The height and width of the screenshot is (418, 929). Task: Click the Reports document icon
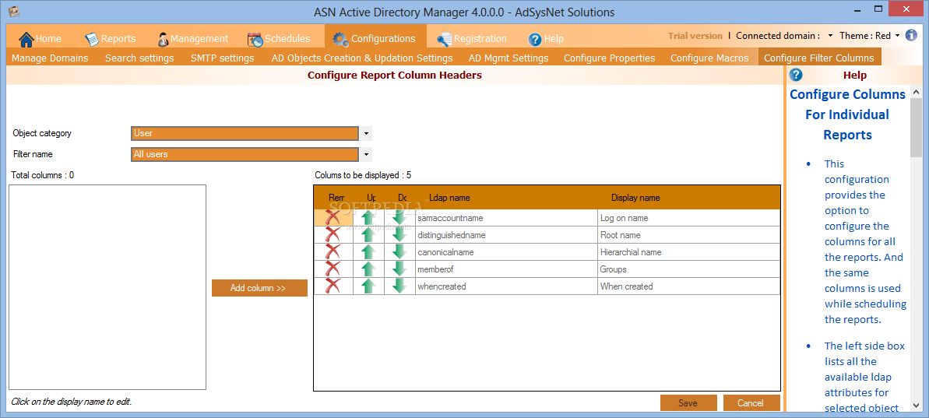point(92,39)
